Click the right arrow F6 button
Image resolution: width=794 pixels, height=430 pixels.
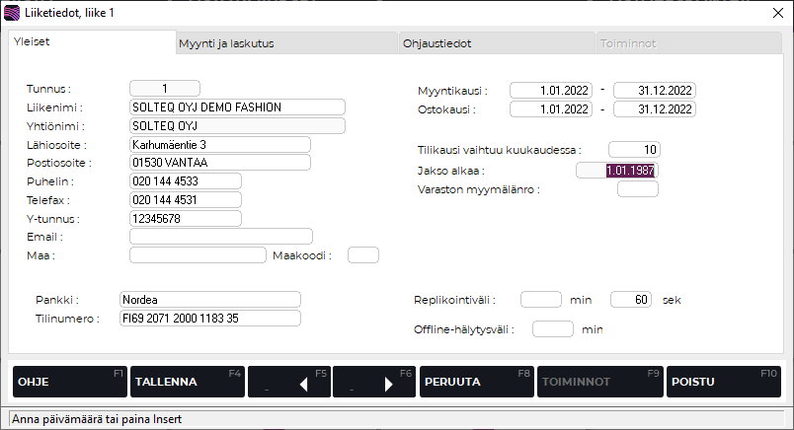click(374, 382)
